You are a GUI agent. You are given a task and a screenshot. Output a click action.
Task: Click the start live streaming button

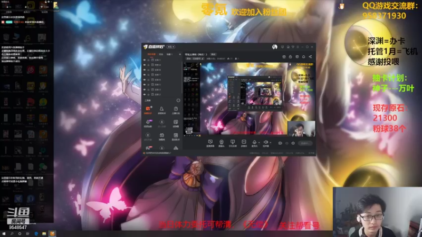point(305,143)
